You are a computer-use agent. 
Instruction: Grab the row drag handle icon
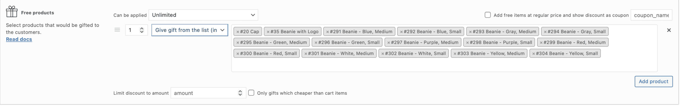[x=117, y=30]
